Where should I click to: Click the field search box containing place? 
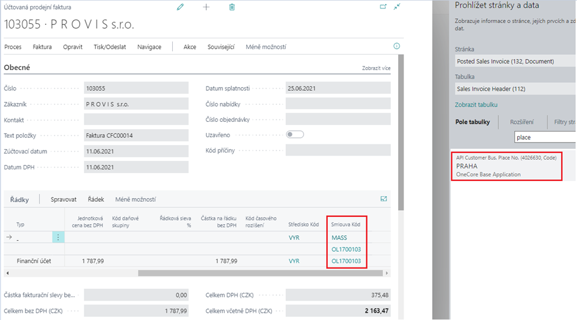543,137
